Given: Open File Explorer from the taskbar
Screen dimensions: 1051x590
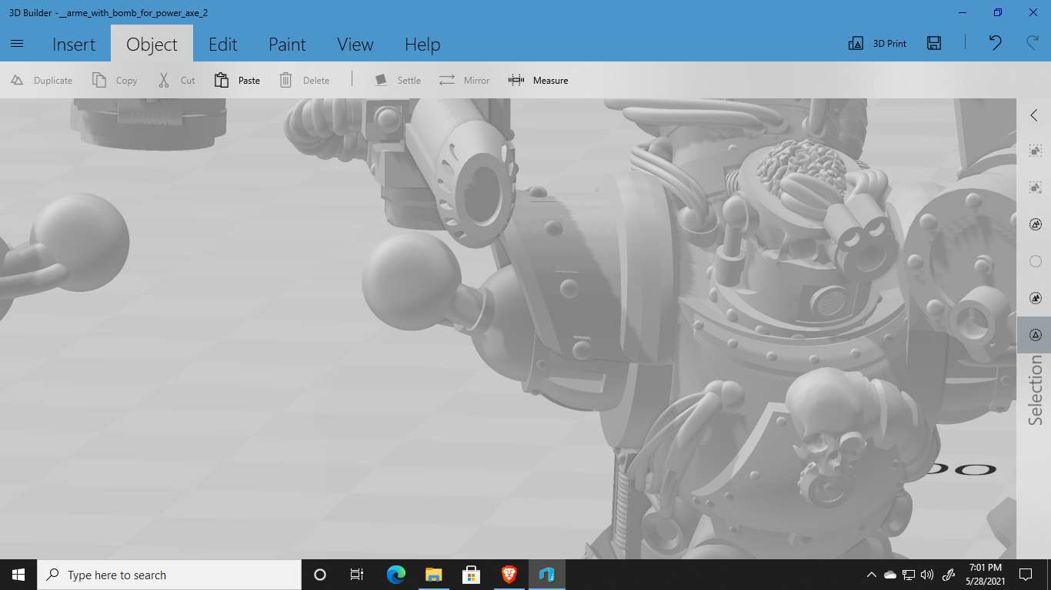Looking at the screenshot, I should 434,575.
